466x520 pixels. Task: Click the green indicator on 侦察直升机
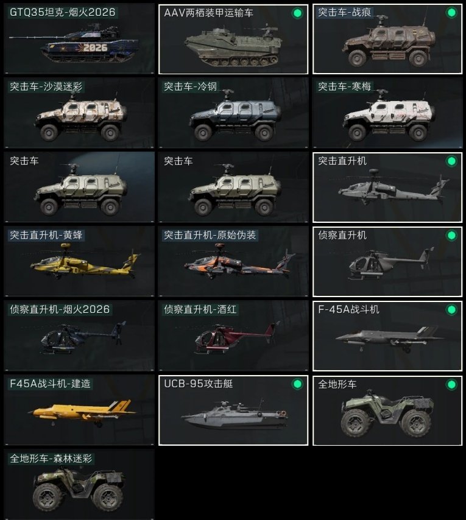click(451, 236)
